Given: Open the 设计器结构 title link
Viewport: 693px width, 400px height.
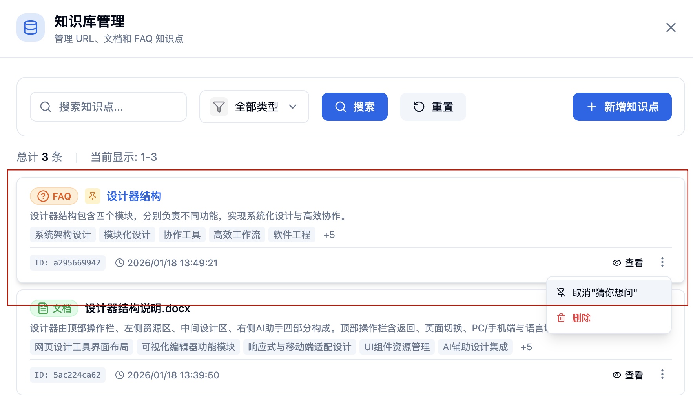Looking at the screenshot, I should pos(134,196).
